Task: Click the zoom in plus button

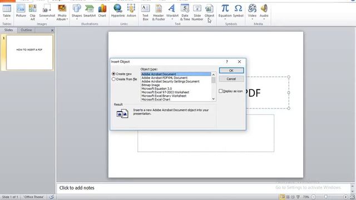Action: click(345, 197)
